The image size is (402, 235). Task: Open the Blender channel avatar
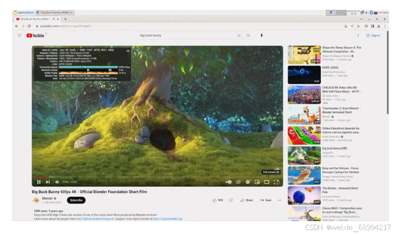tap(36, 200)
